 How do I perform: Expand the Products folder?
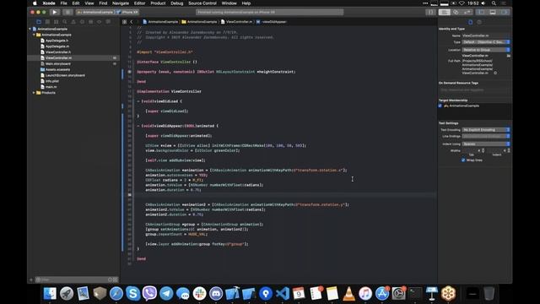pyautogui.click(x=34, y=93)
